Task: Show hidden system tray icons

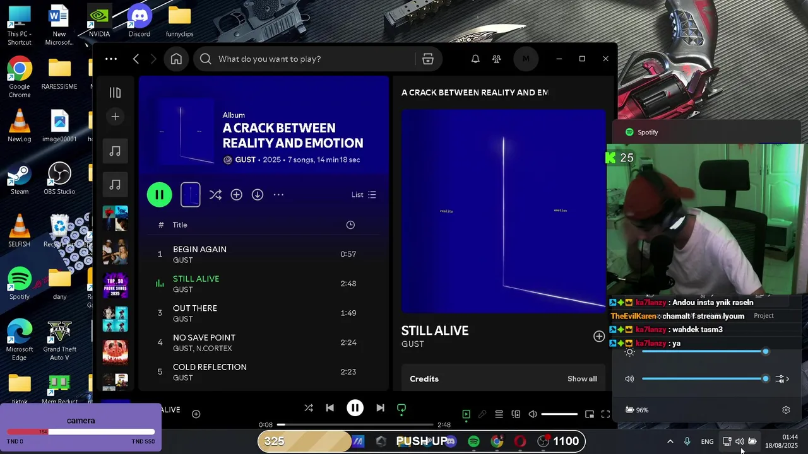Action: [x=670, y=441]
